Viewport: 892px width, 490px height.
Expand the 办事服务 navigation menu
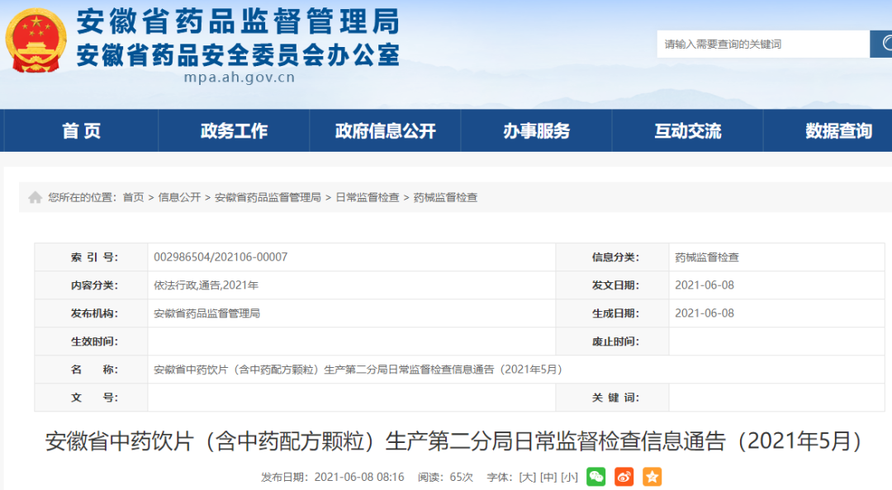pyautogui.click(x=537, y=131)
